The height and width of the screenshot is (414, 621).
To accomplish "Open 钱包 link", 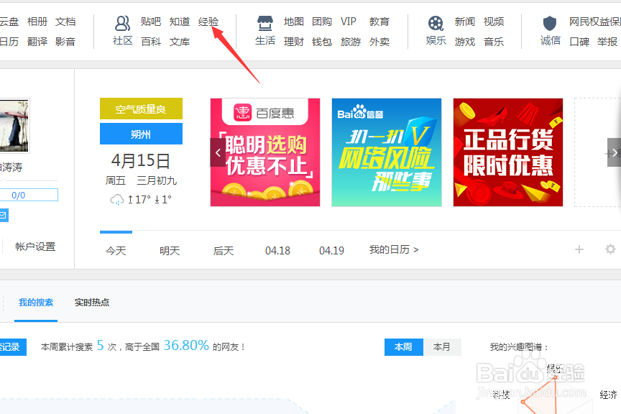I will [322, 42].
